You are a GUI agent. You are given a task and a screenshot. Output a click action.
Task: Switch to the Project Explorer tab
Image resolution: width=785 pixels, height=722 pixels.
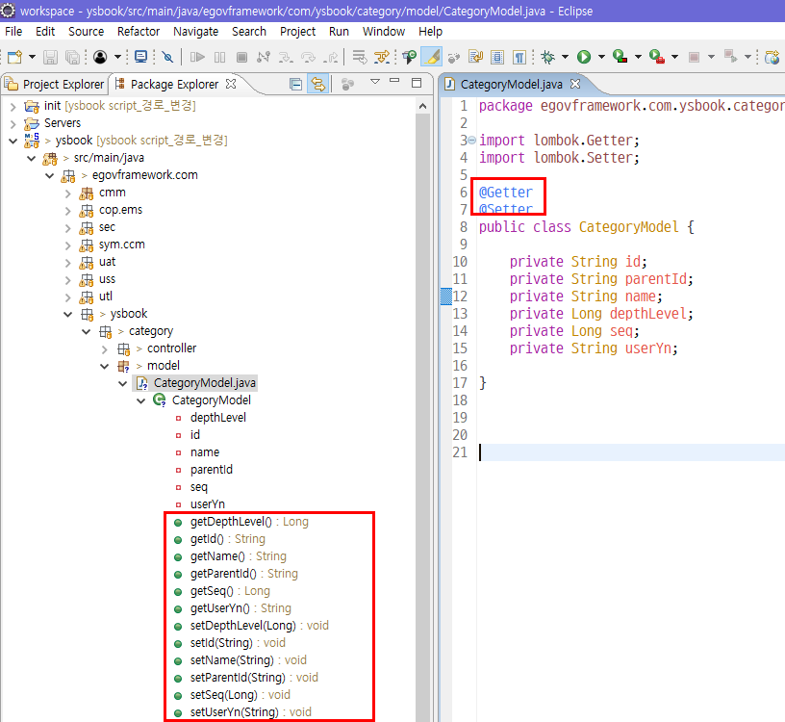[x=55, y=84]
